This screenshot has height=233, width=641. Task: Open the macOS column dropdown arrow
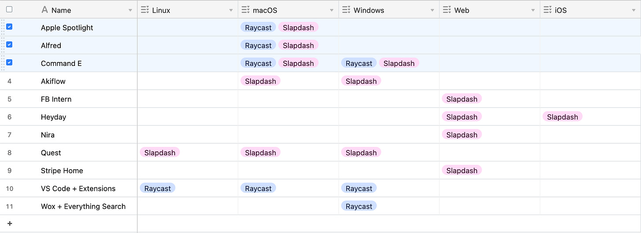332,10
